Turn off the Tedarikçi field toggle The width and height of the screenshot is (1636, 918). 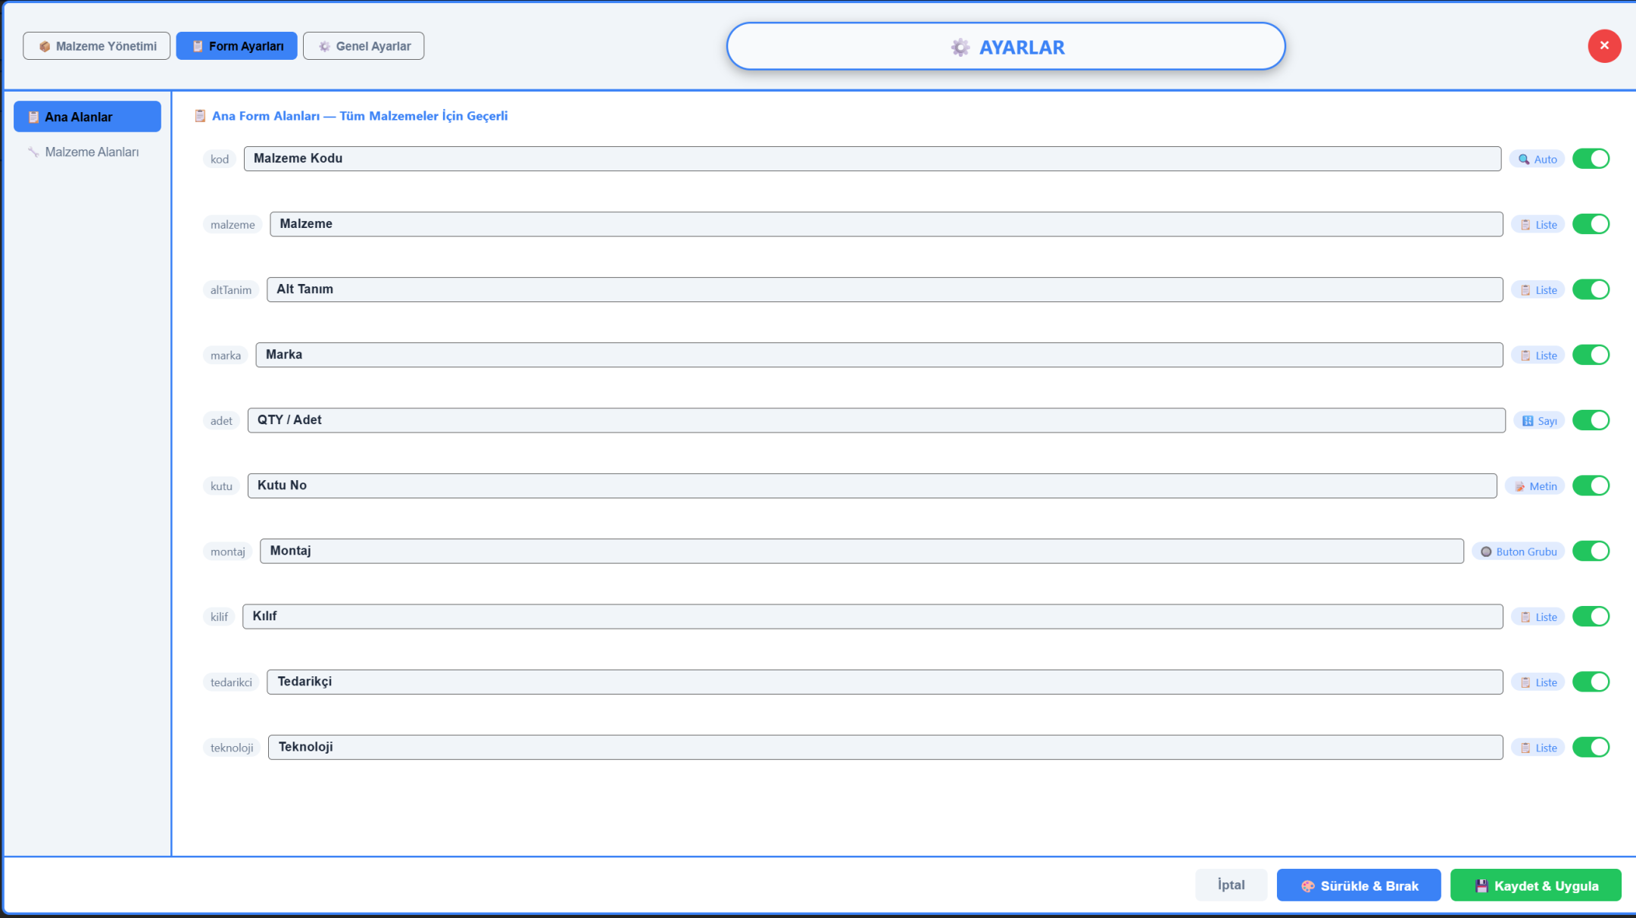click(x=1591, y=682)
